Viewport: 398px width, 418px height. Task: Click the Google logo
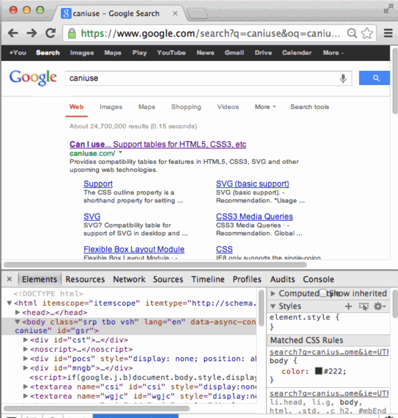33,78
